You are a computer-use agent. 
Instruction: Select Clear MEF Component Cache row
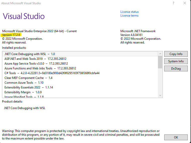80,78
